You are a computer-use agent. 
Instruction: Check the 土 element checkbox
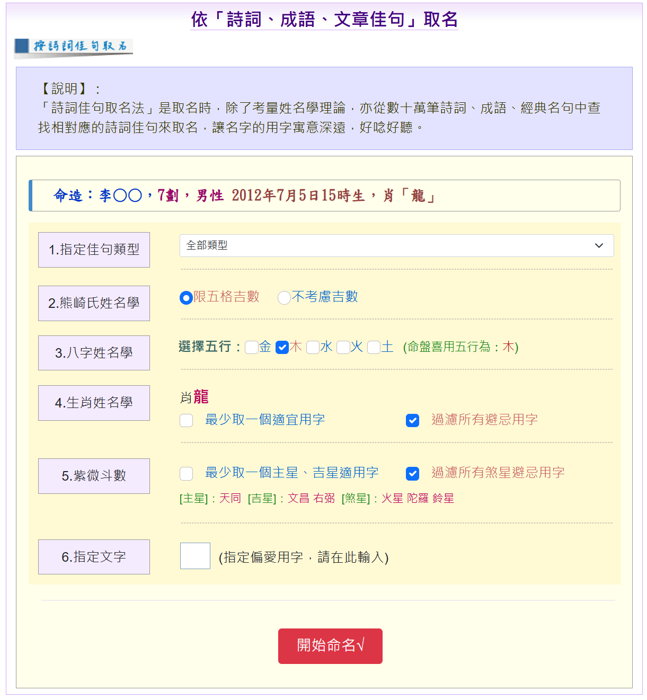(x=374, y=348)
